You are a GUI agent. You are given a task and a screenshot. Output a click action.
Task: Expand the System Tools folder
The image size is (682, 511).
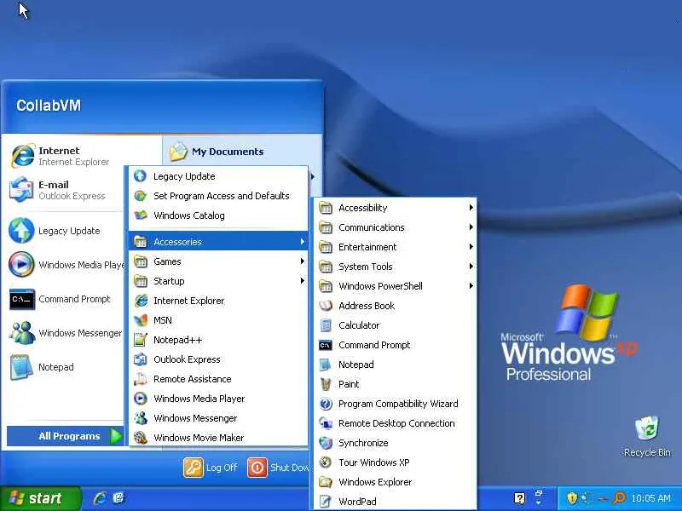[x=395, y=267]
